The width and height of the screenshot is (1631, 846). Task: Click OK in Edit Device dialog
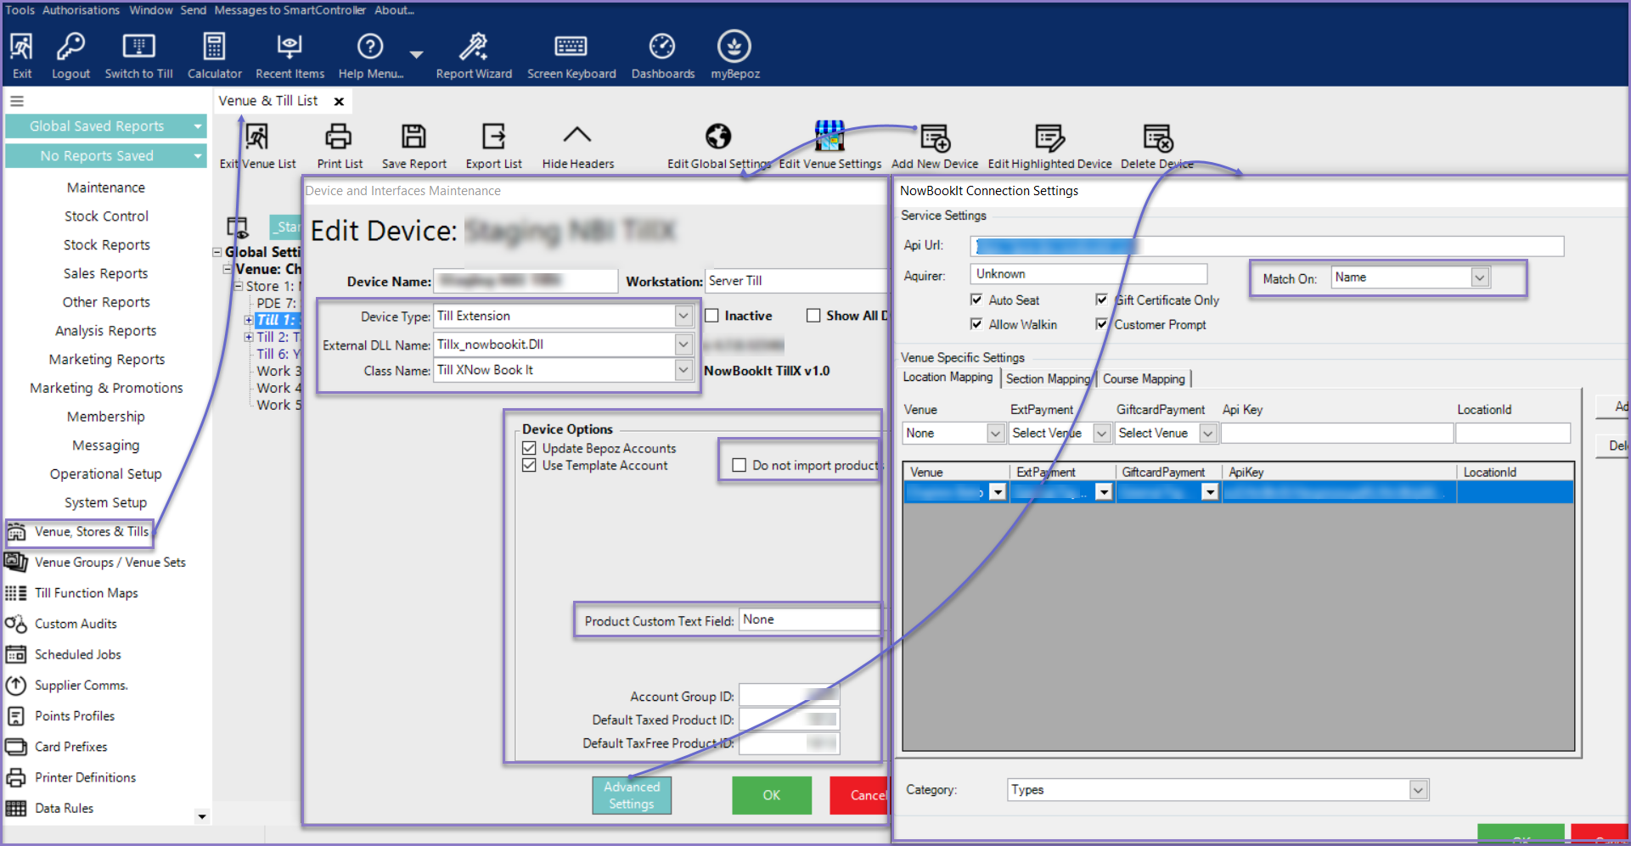tap(772, 795)
